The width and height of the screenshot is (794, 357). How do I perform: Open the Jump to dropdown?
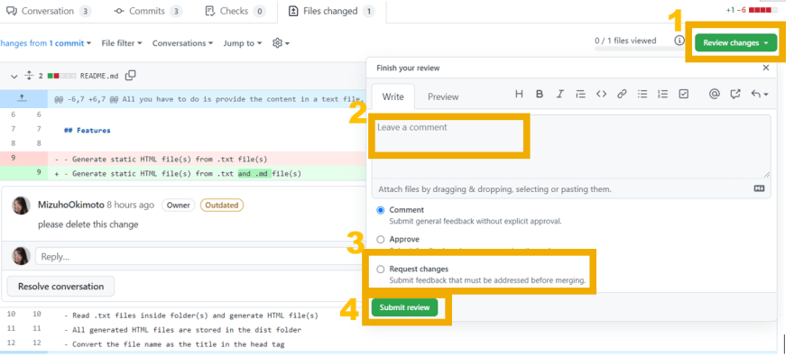pos(243,43)
